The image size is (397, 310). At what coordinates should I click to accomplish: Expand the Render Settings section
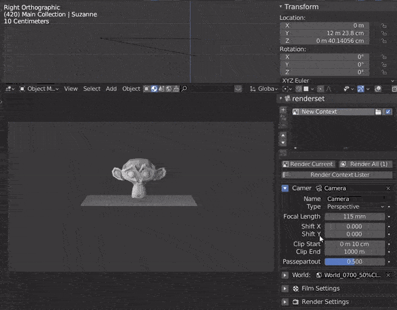pos(285,302)
